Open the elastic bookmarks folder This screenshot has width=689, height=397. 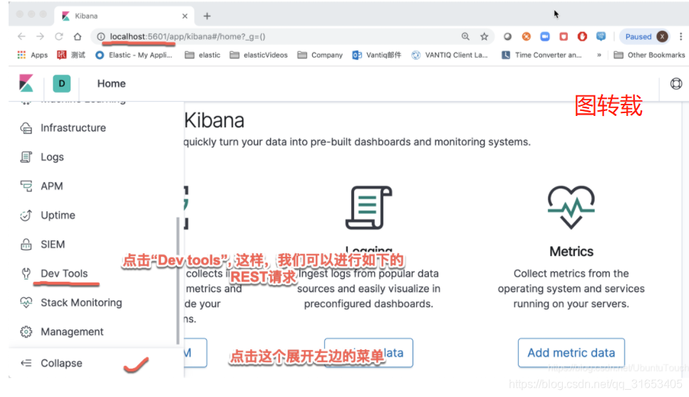coord(202,55)
